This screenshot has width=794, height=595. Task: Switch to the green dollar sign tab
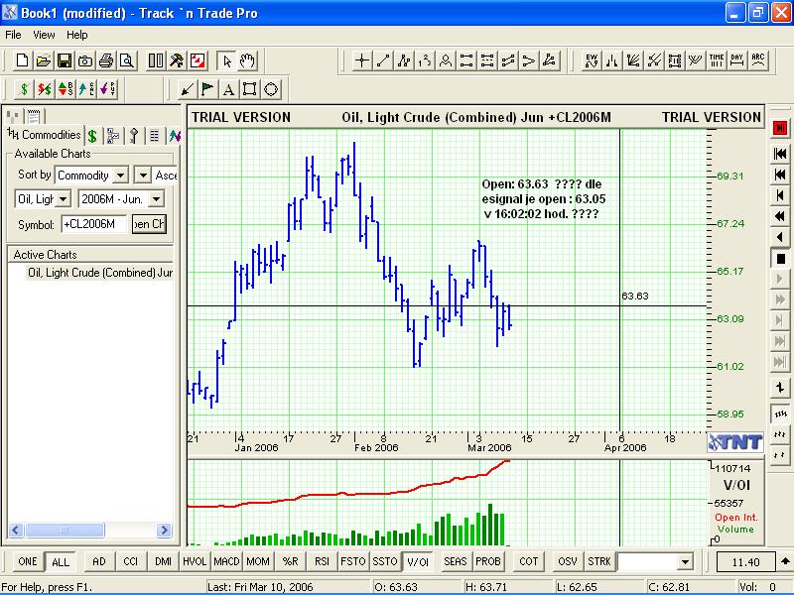tap(92, 136)
